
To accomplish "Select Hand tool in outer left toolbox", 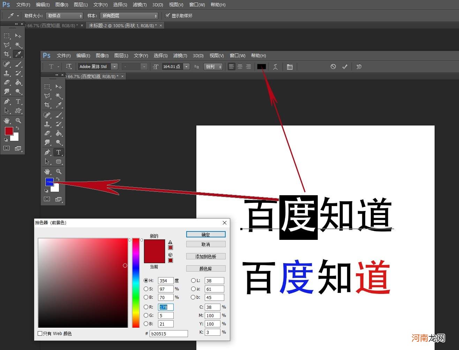I will pyautogui.click(x=7, y=121).
